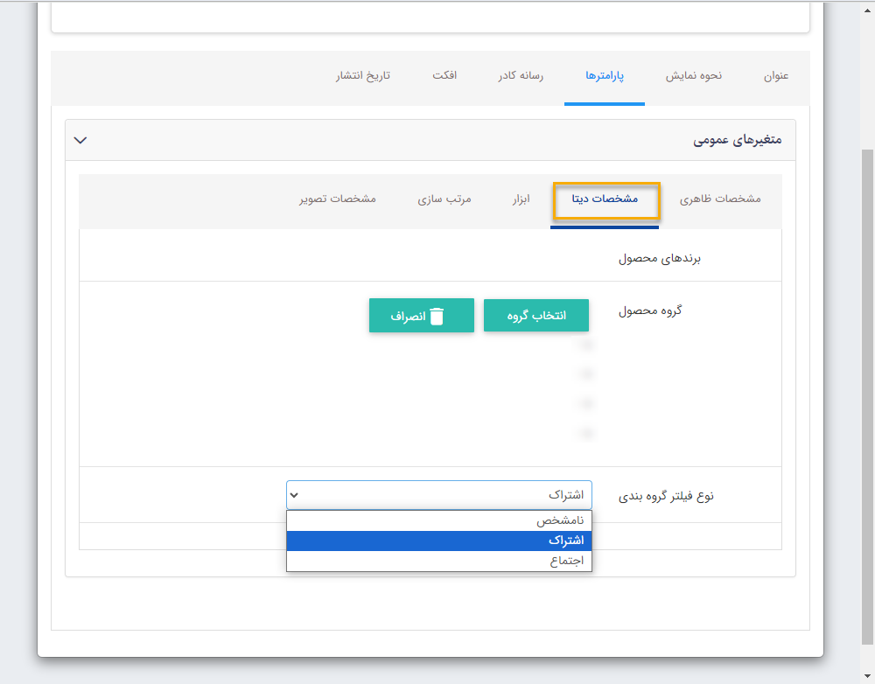Switch to the عنوان tab
The width and height of the screenshot is (875, 684).
778,76
